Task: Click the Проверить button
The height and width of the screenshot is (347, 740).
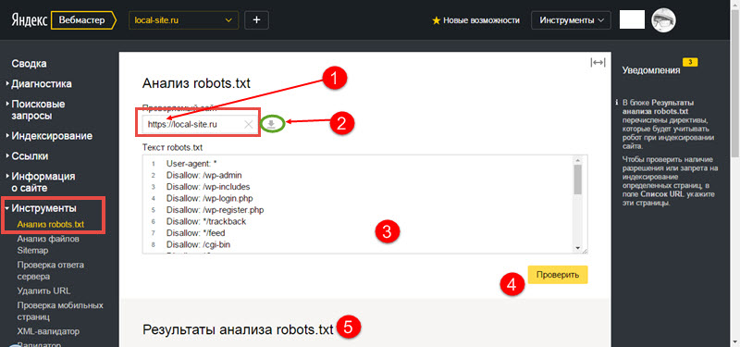Action: [558, 274]
